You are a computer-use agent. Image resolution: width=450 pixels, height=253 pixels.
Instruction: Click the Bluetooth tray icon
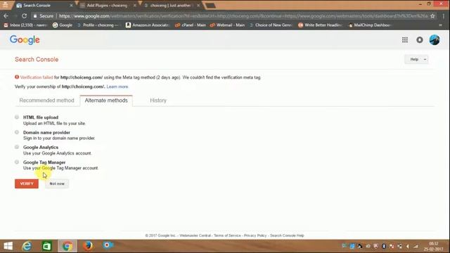click(384, 246)
